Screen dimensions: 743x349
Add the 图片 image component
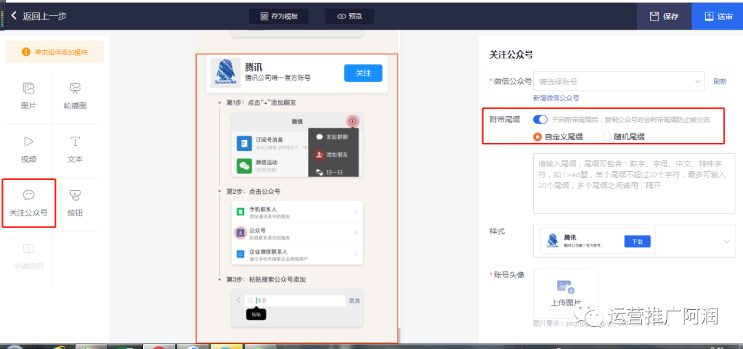click(28, 96)
